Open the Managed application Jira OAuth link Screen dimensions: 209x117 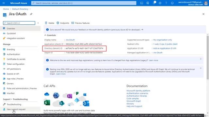click(x=158, y=53)
